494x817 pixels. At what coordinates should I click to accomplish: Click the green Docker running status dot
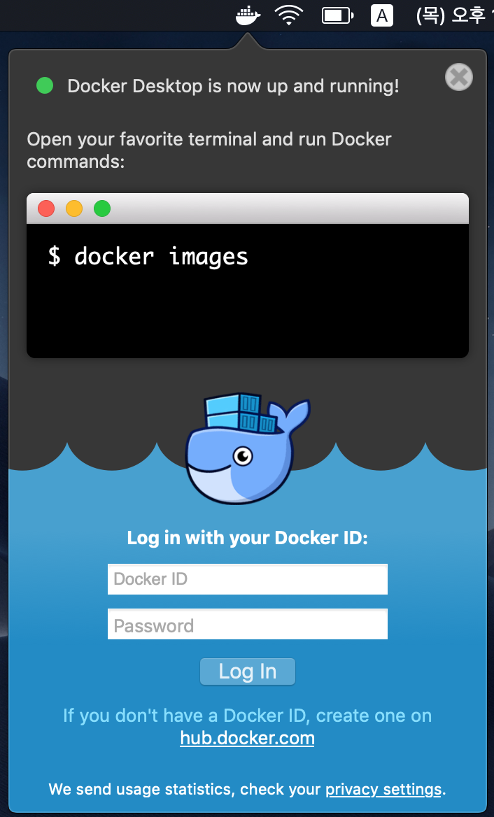point(45,85)
